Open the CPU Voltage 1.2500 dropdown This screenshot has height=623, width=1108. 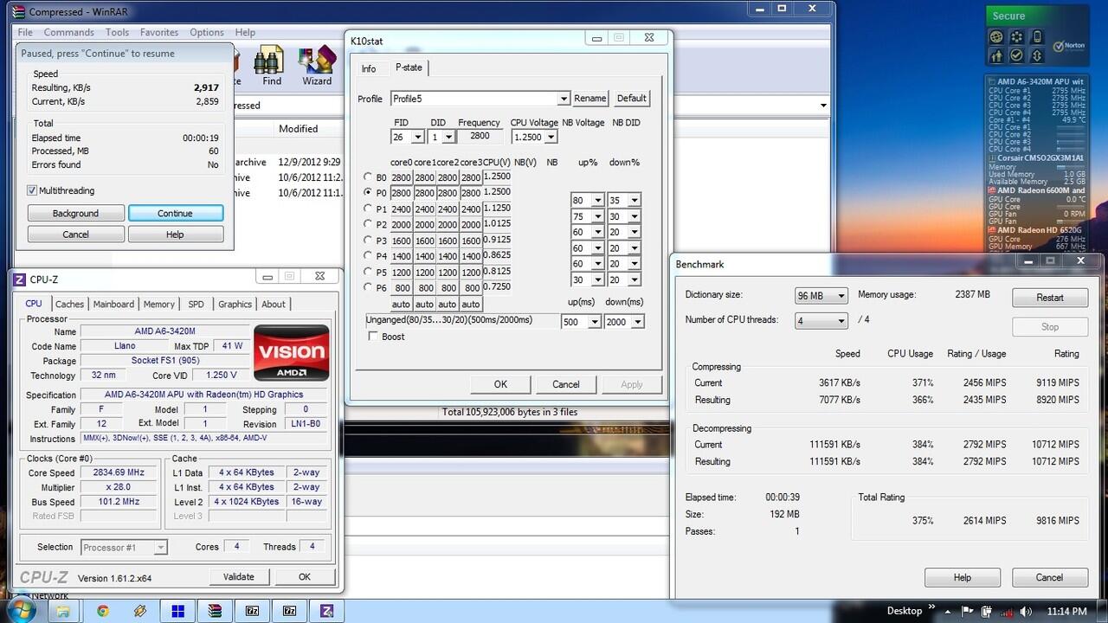point(551,137)
